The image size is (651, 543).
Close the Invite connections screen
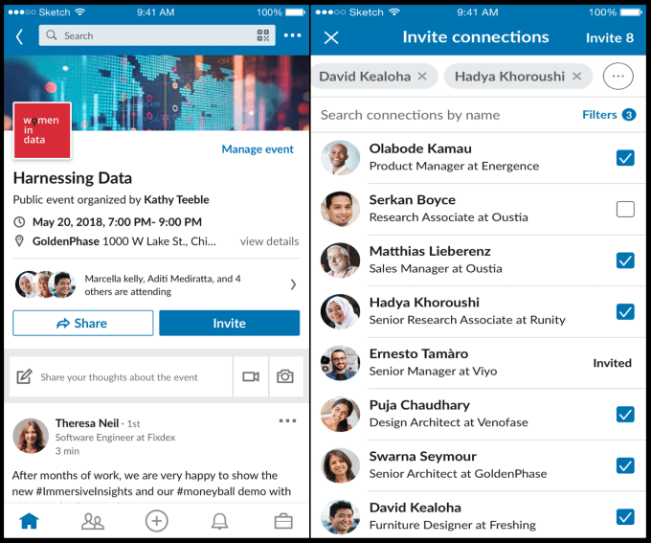pos(331,37)
